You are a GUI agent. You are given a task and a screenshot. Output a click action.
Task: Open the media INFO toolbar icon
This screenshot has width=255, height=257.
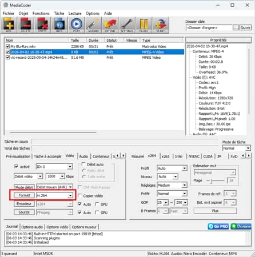(x=59, y=25)
